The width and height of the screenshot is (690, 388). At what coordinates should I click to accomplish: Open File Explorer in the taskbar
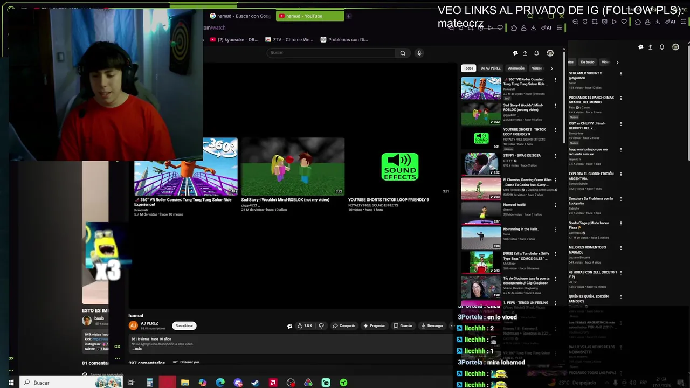pyautogui.click(x=185, y=383)
